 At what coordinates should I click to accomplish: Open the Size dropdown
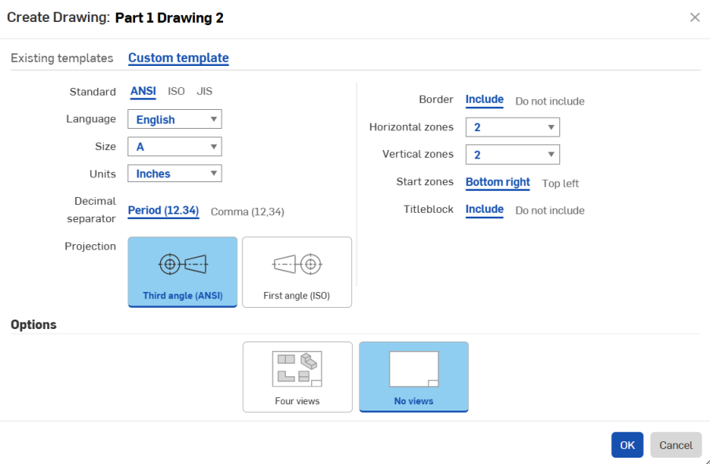point(174,146)
